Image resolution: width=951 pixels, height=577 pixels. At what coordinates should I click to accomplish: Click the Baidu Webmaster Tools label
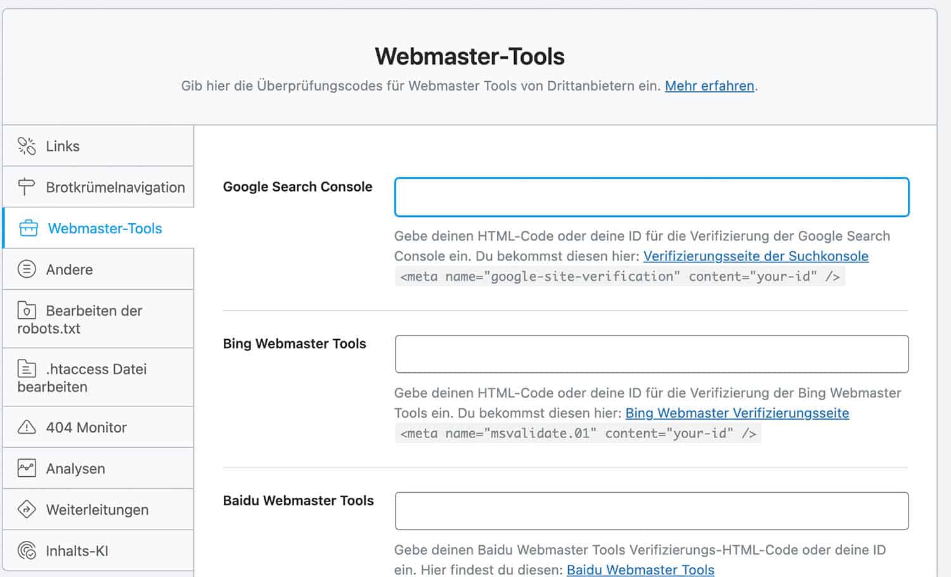coord(299,500)
